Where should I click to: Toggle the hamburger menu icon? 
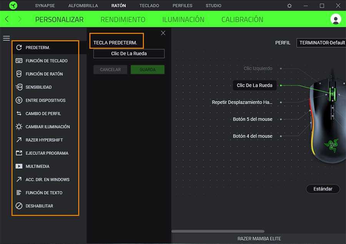[x=7, y=38]
